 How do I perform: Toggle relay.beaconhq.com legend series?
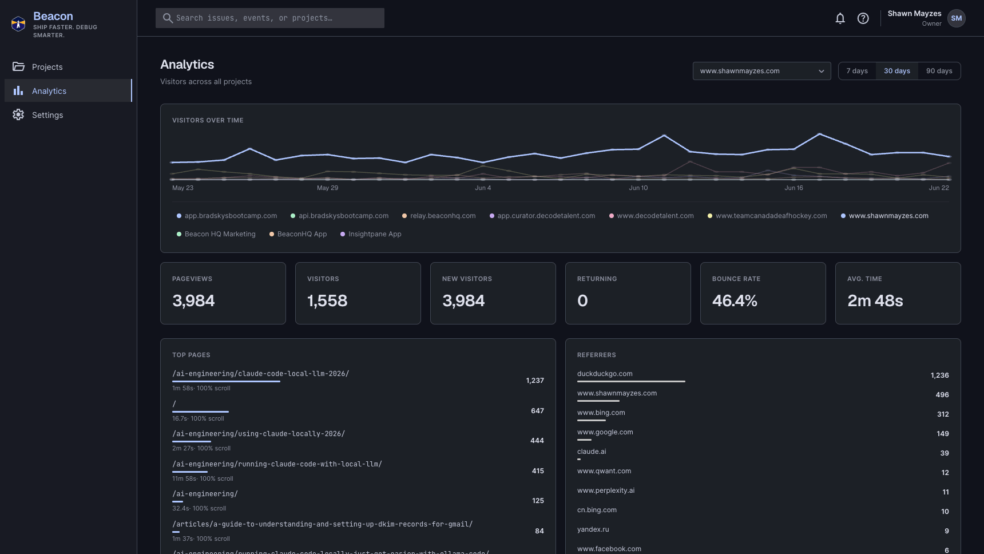tap(439, 216)
